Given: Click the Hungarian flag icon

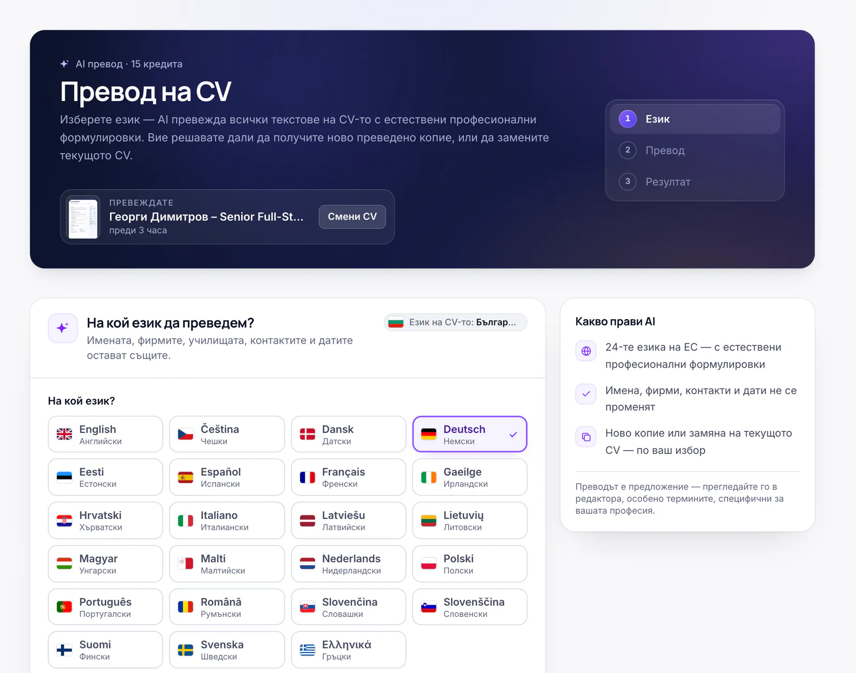Looking at the screenshot, I should pos(64,564).
